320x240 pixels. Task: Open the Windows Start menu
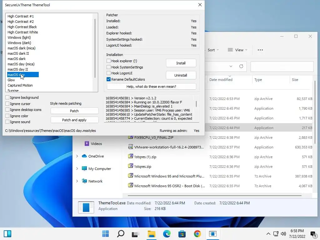[x=106, y=234]
